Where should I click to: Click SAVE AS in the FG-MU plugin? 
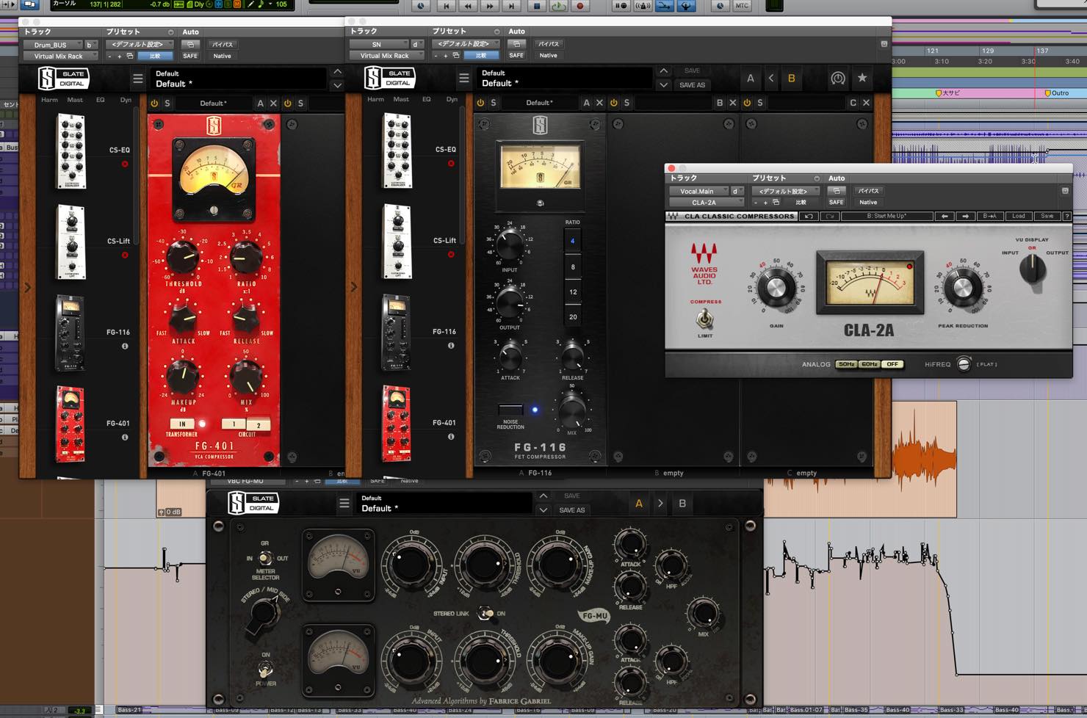pyautogui.click(x=571, y=510)
